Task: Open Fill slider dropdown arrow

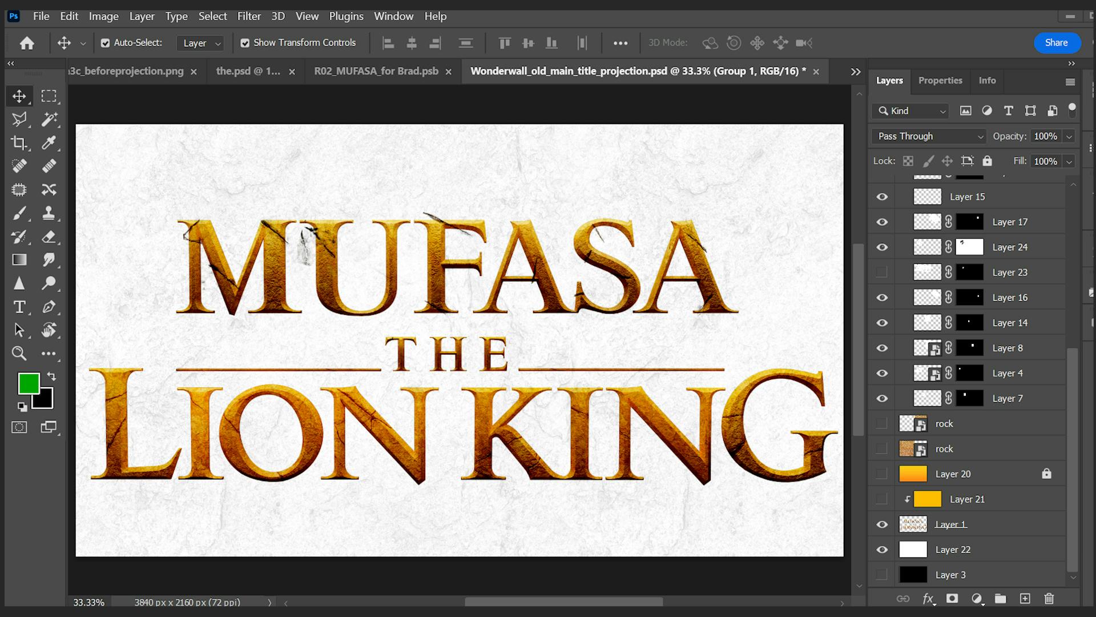Action: coord(1069,161)
